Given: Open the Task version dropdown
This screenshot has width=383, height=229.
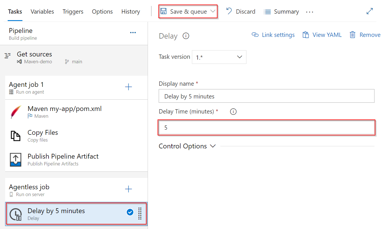Looking at the screenshot, I should tap(219, 57).
